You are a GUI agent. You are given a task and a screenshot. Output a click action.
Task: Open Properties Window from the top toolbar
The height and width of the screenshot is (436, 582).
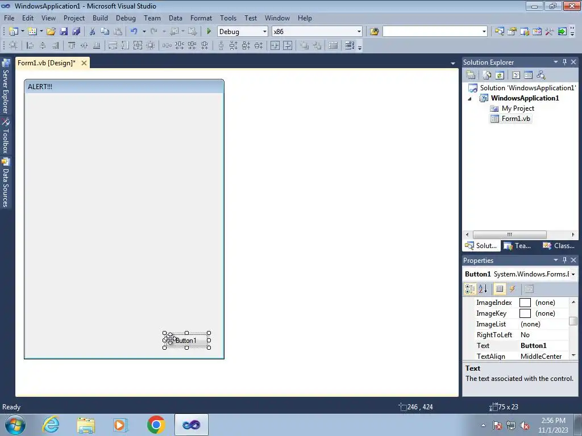(512, 32)
